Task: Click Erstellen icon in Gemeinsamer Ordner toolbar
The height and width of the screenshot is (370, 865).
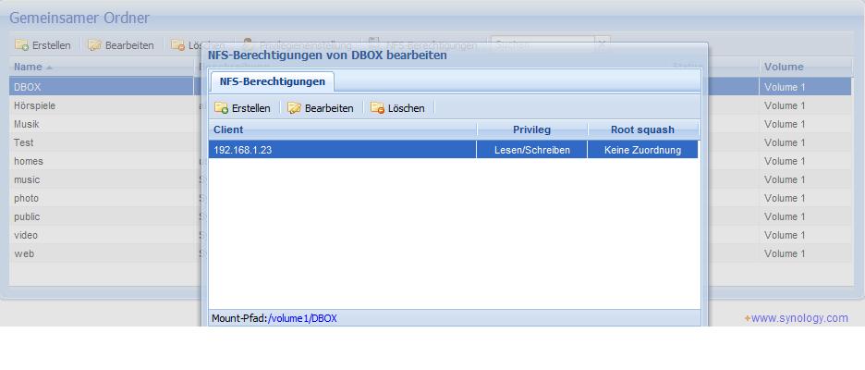Action: coord(22,45)
